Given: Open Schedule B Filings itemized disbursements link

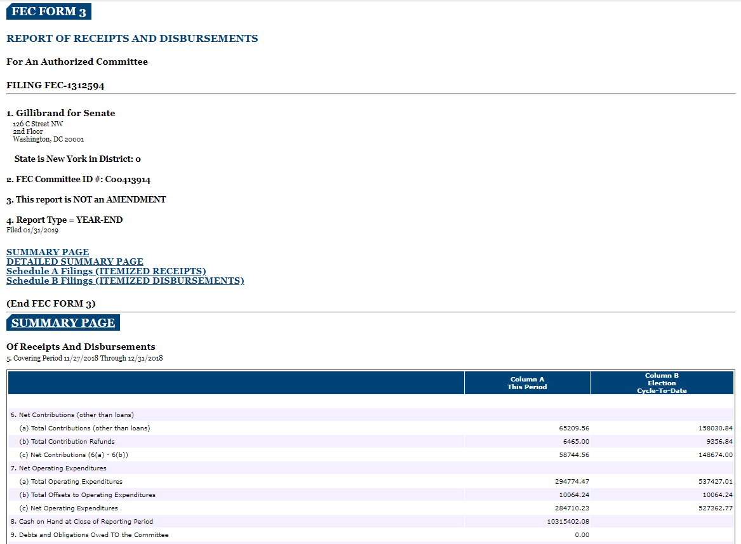Looking at the screenshot, I should [125, 281].
